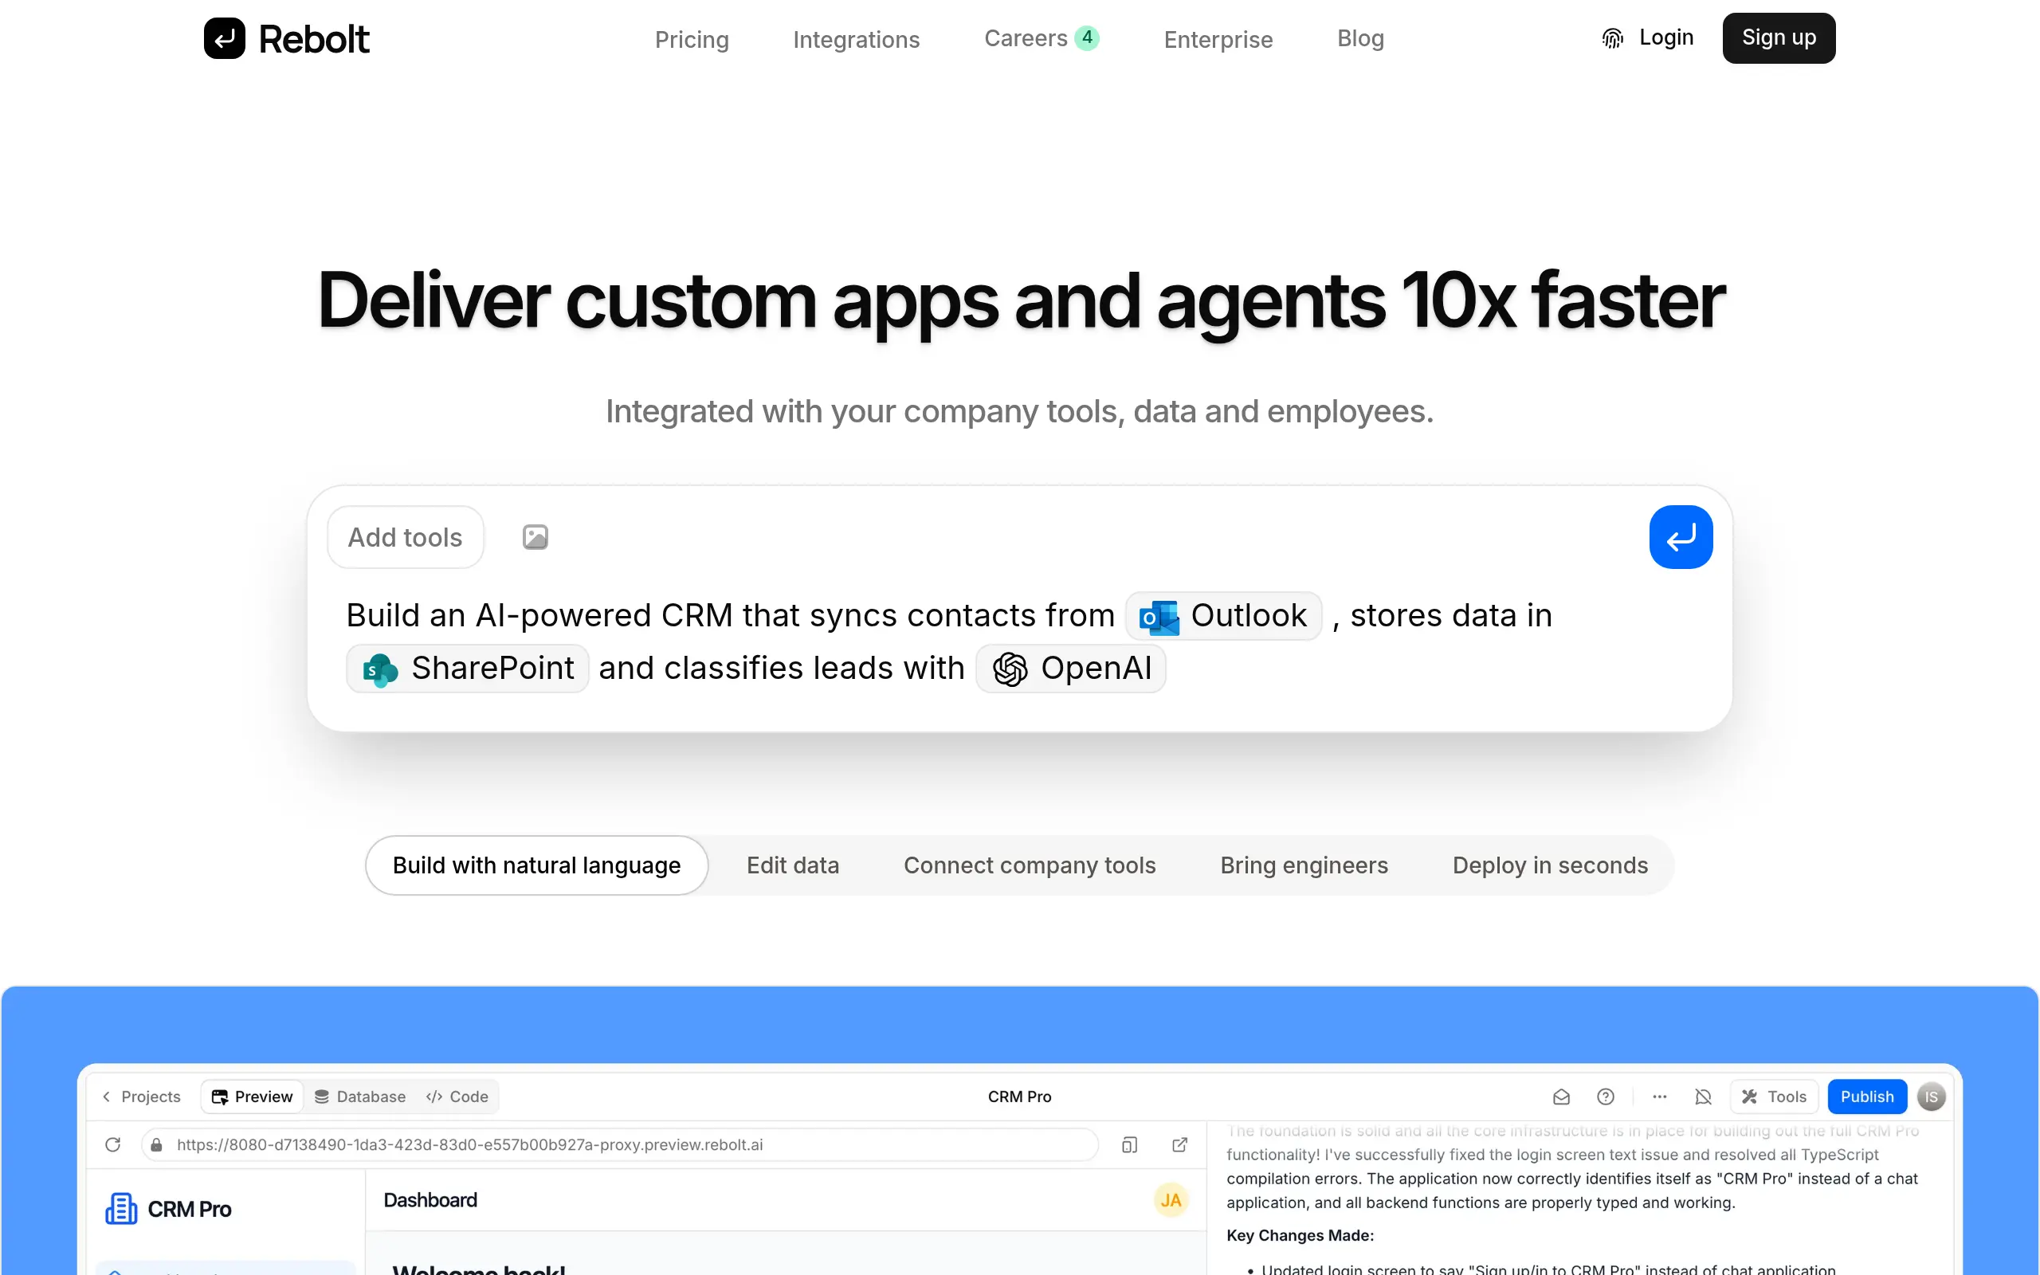Switch to Connect company tools tab

[1030, 865]
